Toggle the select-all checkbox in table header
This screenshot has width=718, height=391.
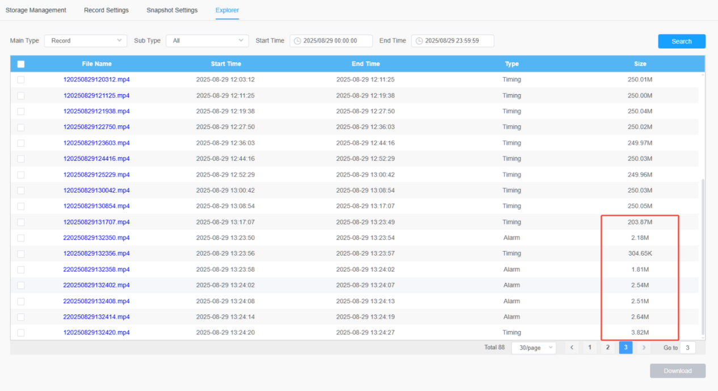click(x=21, y=64)
